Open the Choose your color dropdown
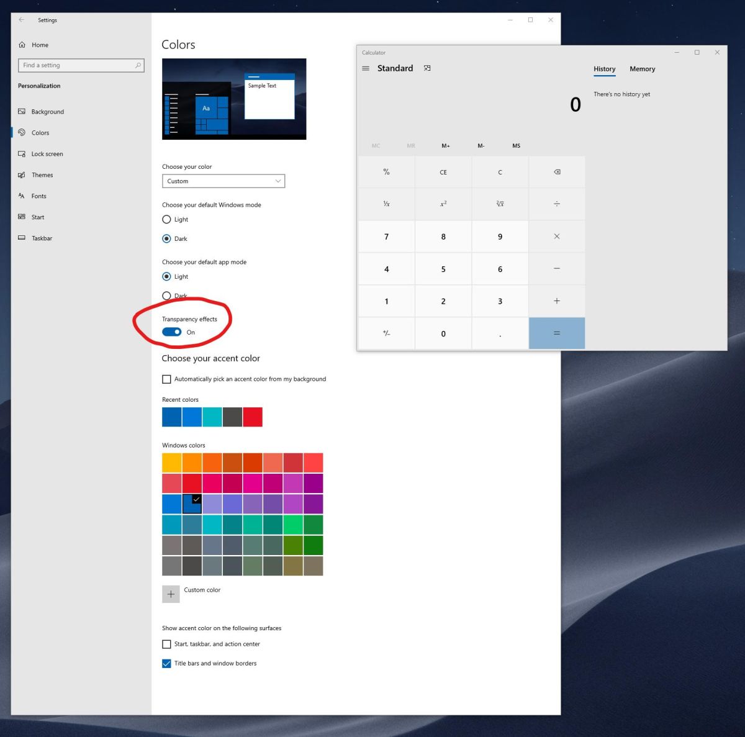 click(x=223, y=181)
